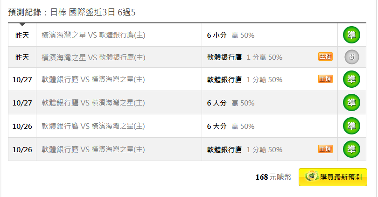Open first 橫濱海灣之星 VS 軟體銀行鷹(主) matchup
The height and width of the screenshot is (197, 378).
coord(93,35)
